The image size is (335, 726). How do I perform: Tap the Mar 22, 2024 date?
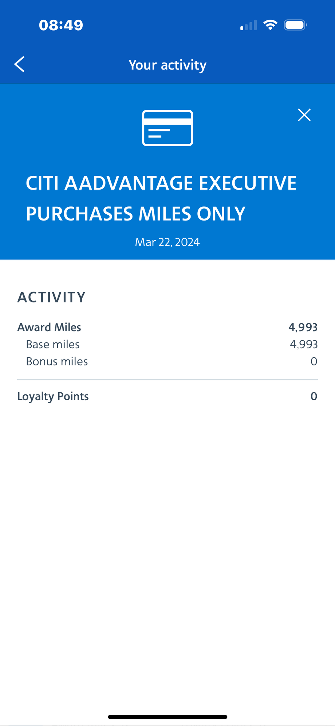click(167, 242)
